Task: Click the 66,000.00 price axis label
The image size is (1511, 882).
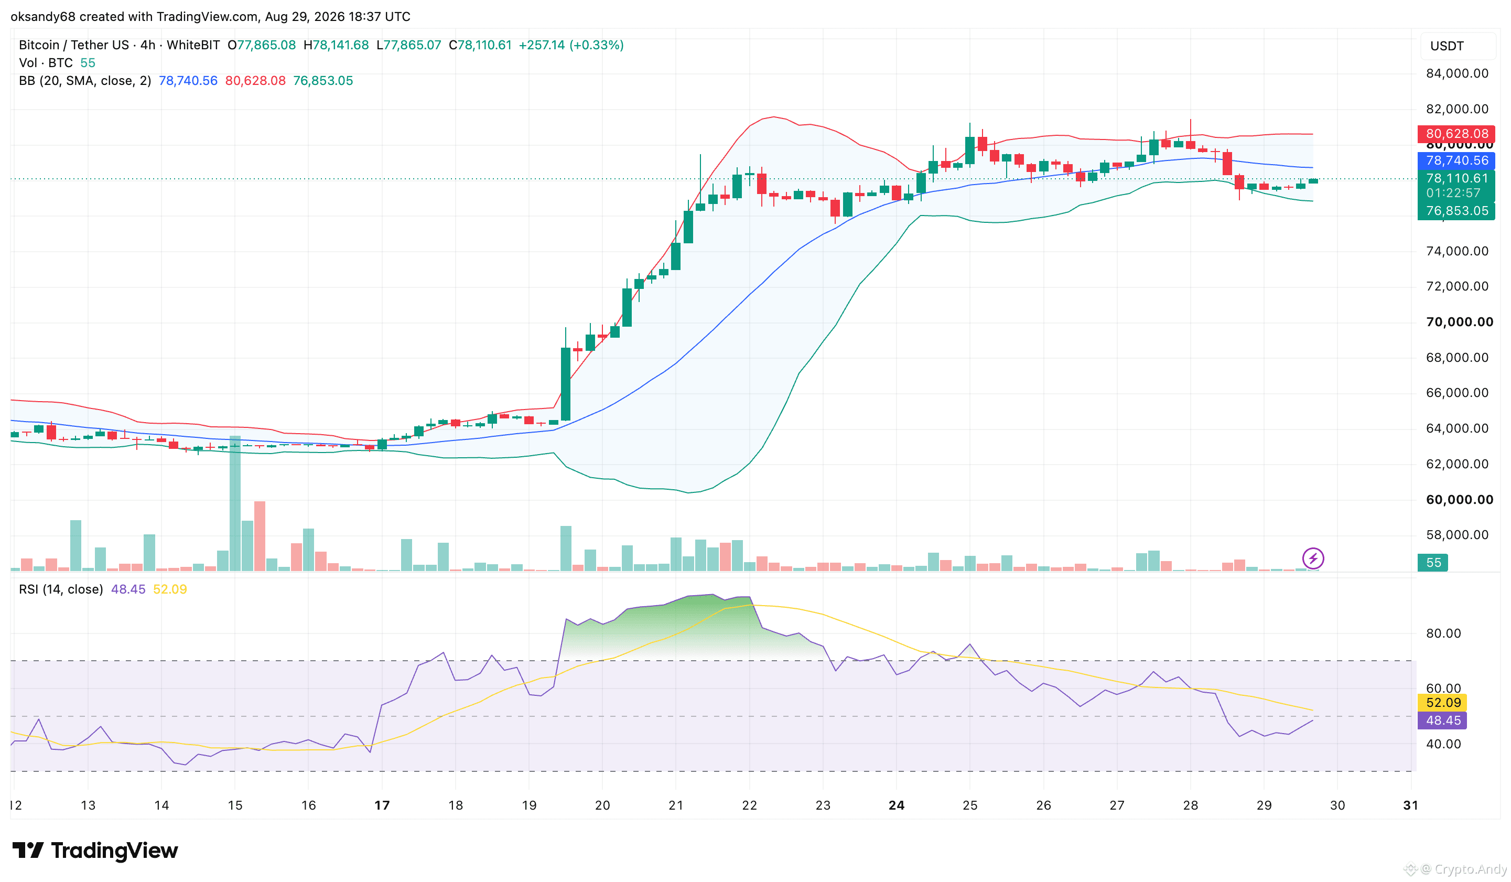Action: point(1457,393)
